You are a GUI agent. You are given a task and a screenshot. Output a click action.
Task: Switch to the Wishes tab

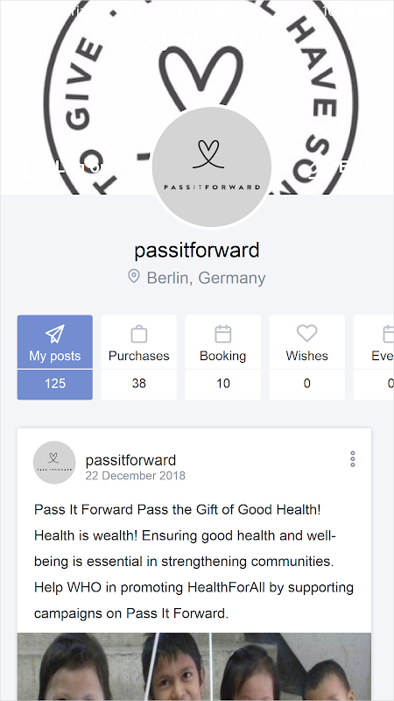click(x=307, y=356)
